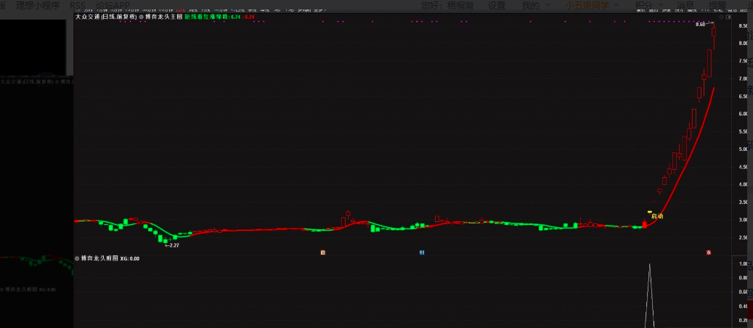Click the blue 财 marker below the chart

[x=422, y=252]
